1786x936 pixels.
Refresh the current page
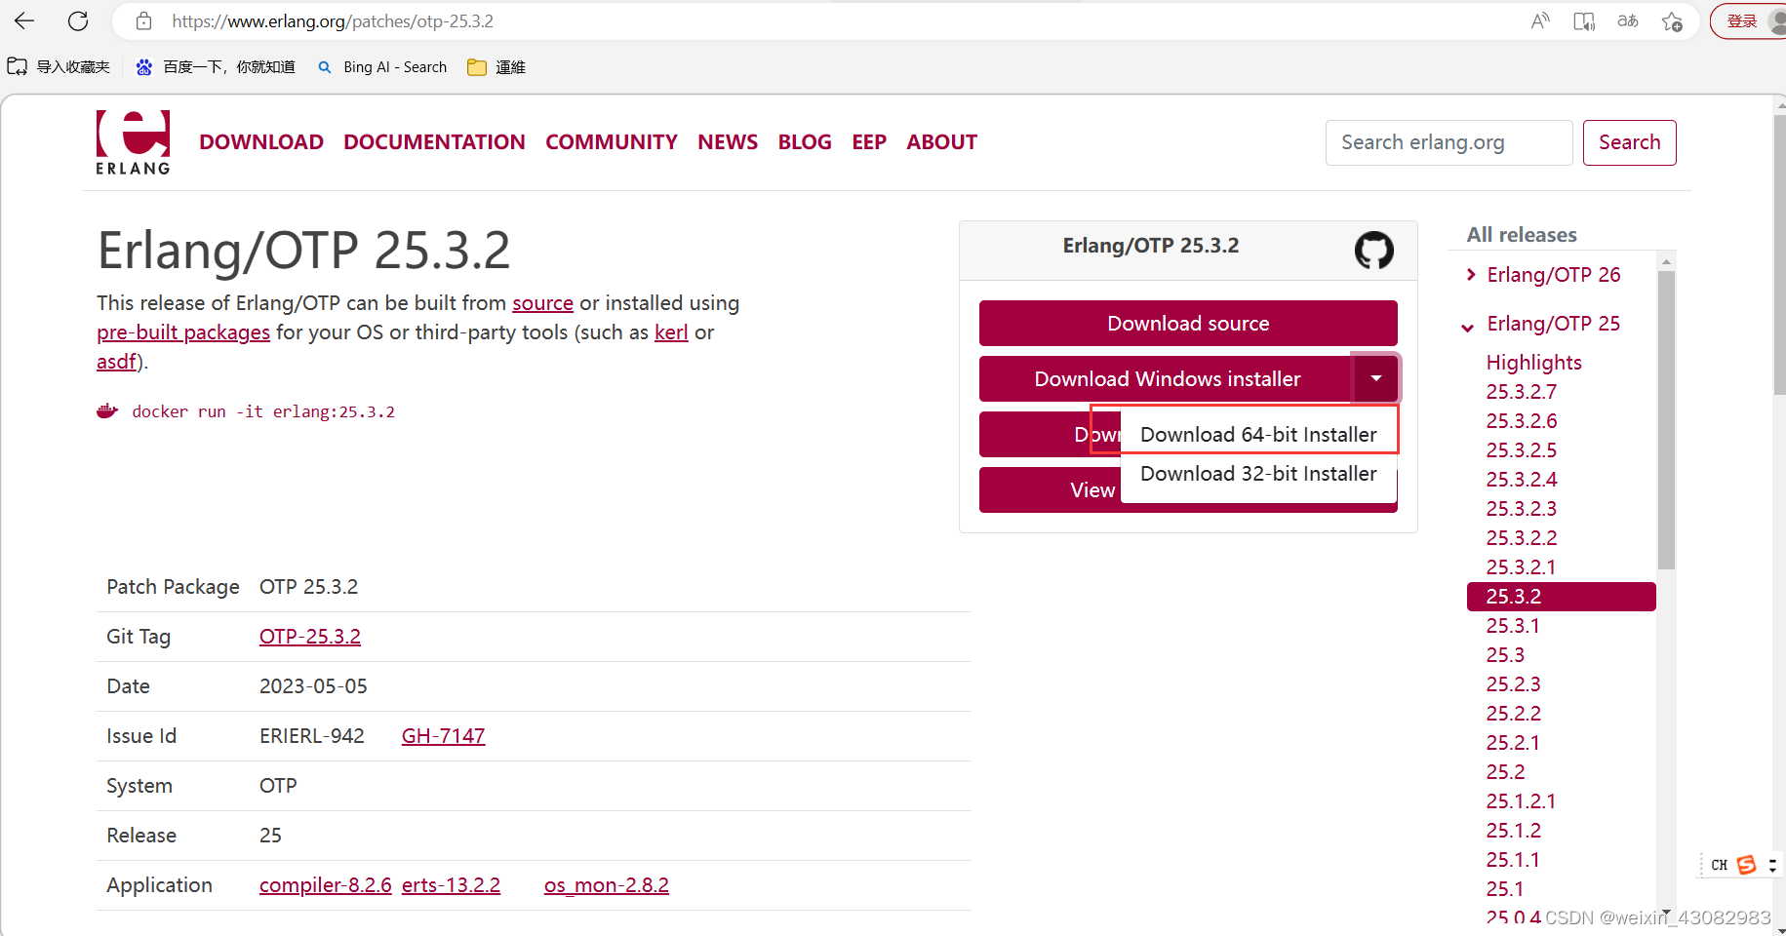(x=78, y=20)
